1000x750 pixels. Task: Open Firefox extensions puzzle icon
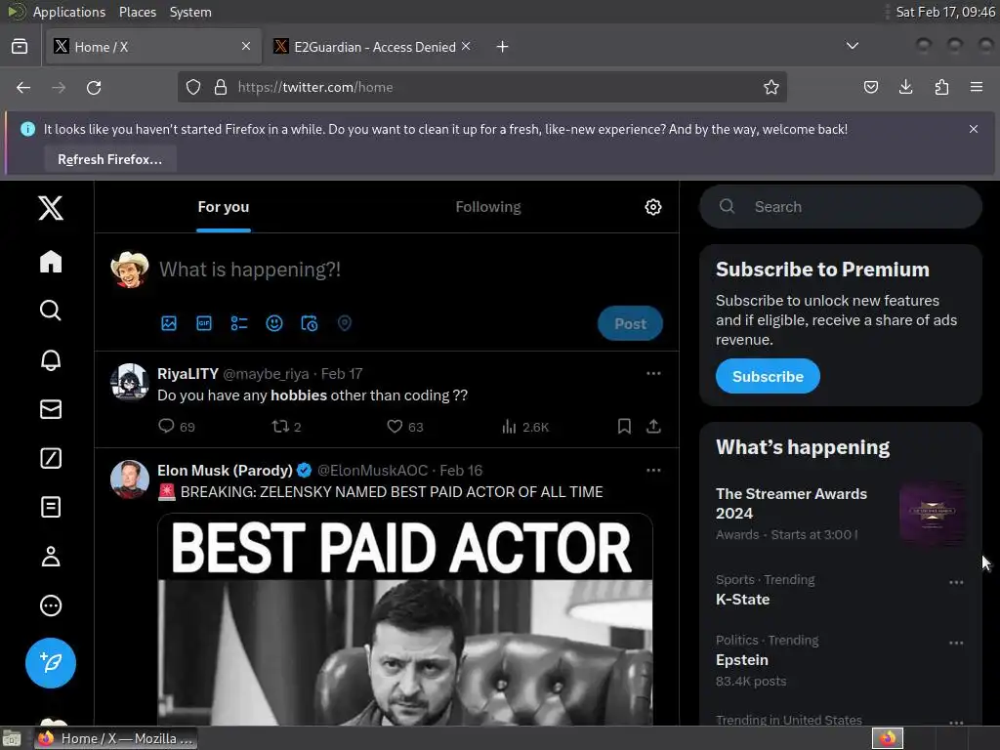pyautogui.click(x=941, y=87)
